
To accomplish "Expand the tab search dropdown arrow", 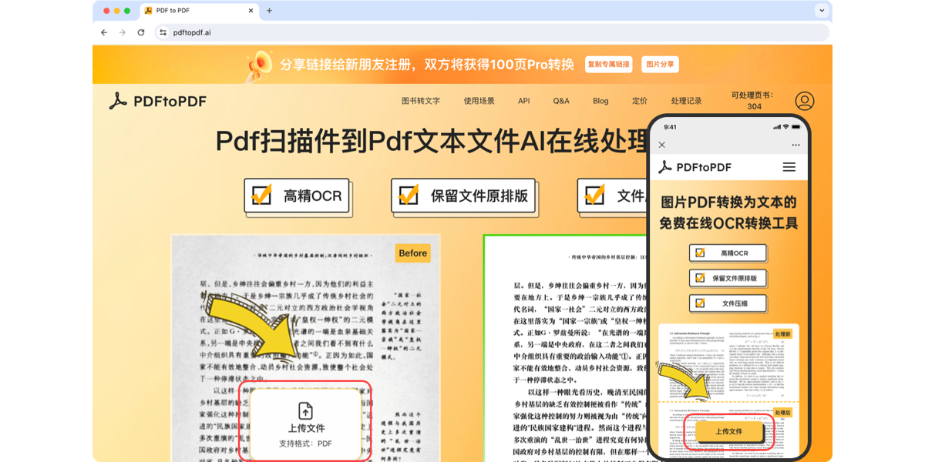I will pos(822,11).
